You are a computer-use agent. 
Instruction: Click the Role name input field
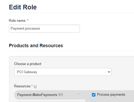(x=44, y=29)
